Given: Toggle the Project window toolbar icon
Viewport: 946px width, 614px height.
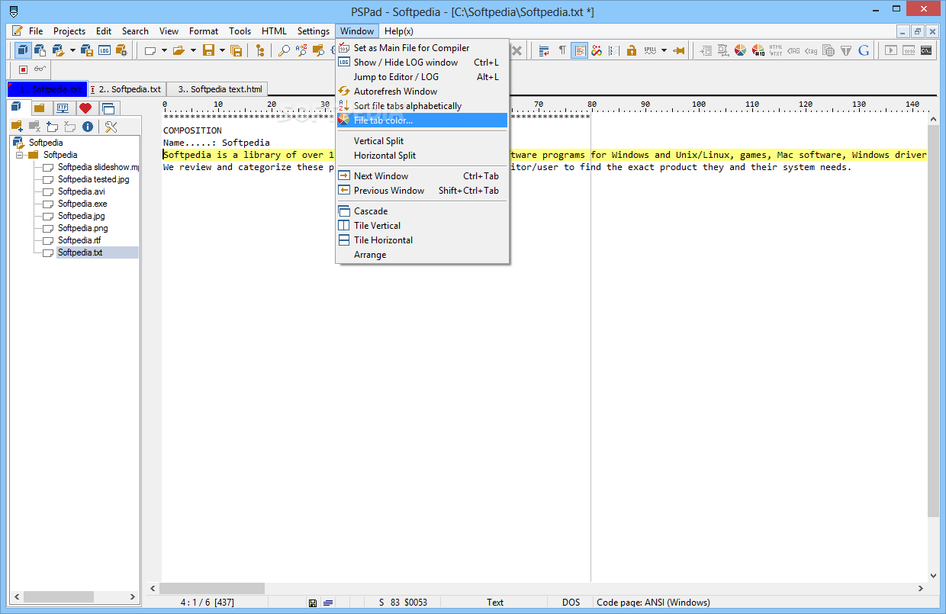Looking at the screenshot, I should 23,50.
